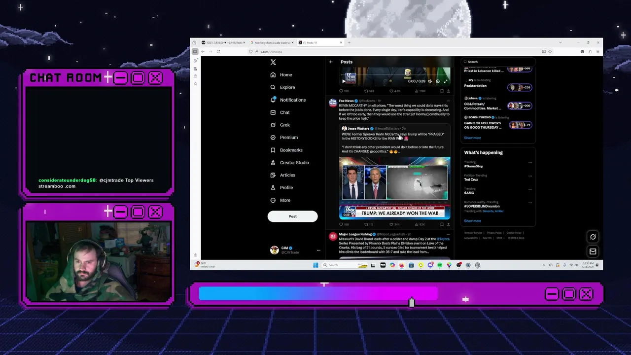Screen dimensions: 631x355
Task: Open Articles in the X sidebar
Action: [283, 175]
